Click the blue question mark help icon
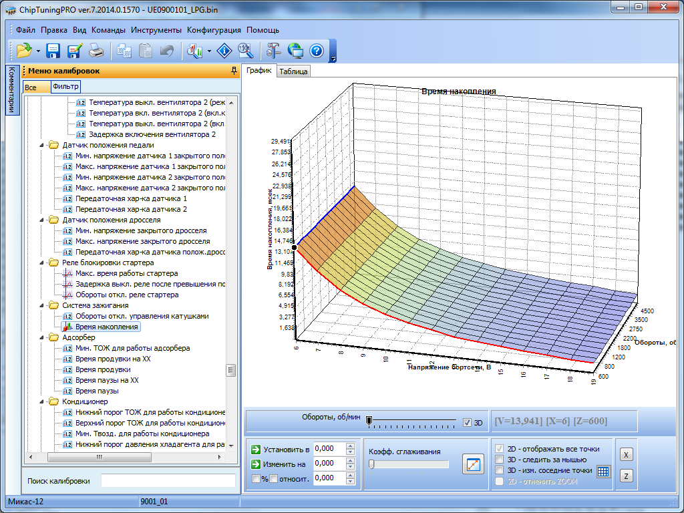 tap(317, 50)
